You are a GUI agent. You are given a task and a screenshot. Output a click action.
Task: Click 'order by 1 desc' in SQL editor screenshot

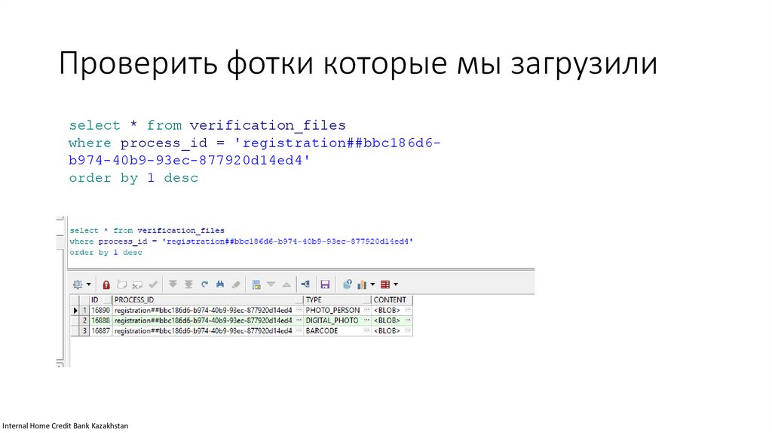(x=106, y=252)
